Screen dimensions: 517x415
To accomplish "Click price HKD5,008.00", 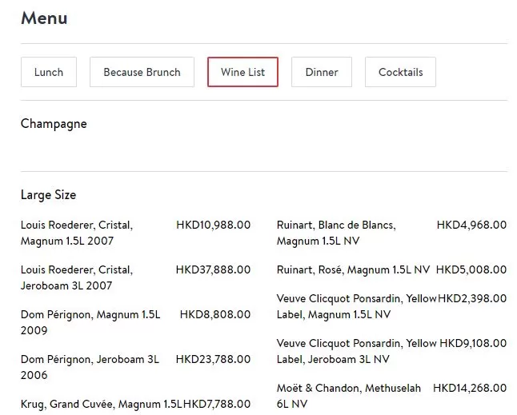I will coord(471,269).
